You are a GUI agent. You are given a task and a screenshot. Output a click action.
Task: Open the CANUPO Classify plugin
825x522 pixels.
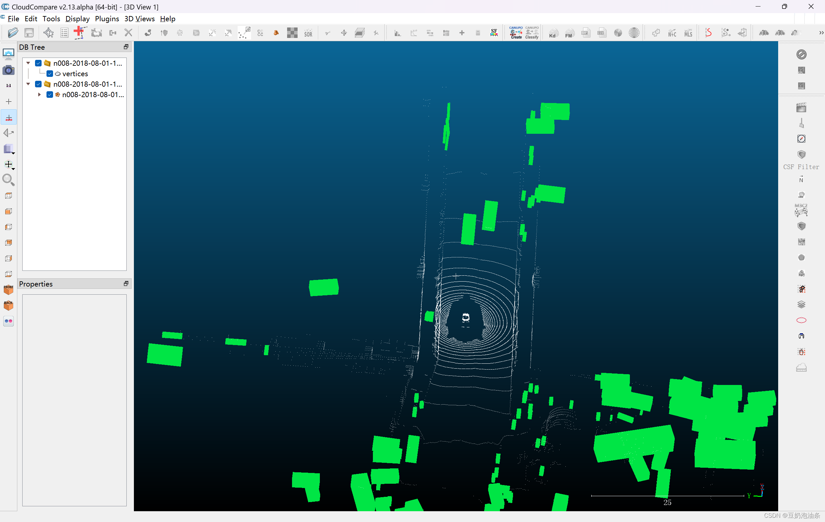pyautogui.click(x=532, y=32)
